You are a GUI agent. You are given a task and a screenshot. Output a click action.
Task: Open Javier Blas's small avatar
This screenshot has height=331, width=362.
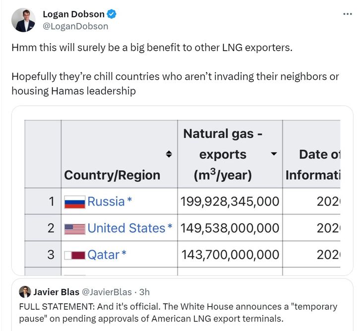[x=25, y=292]
